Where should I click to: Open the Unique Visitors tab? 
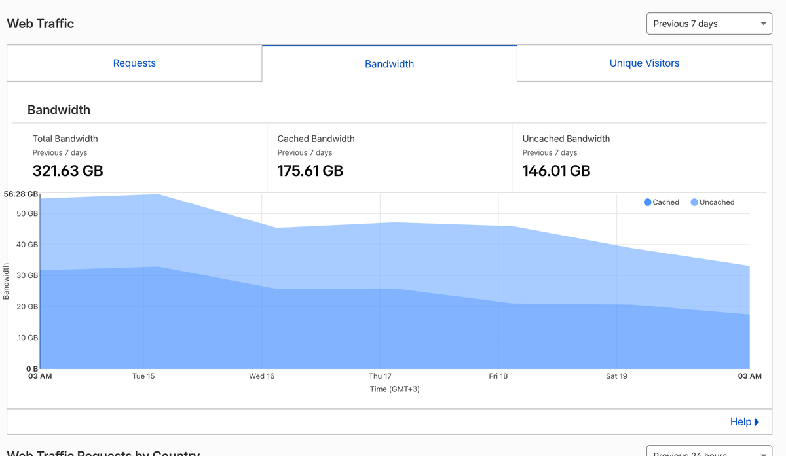(x=645, y=63)
